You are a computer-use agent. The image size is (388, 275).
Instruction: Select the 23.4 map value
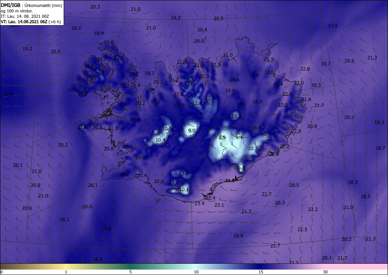click(199, 203)
